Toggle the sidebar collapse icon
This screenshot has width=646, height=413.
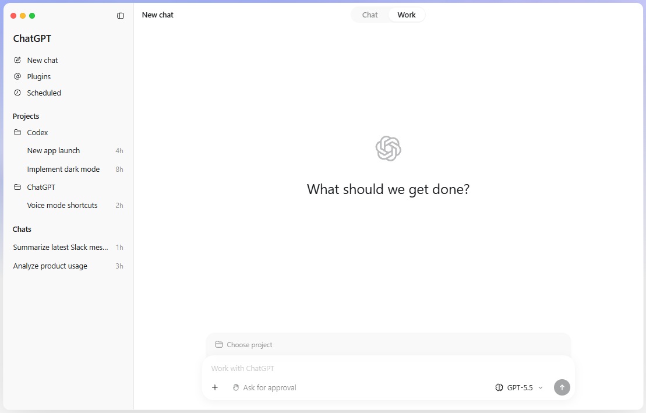[x=121, y=16]
